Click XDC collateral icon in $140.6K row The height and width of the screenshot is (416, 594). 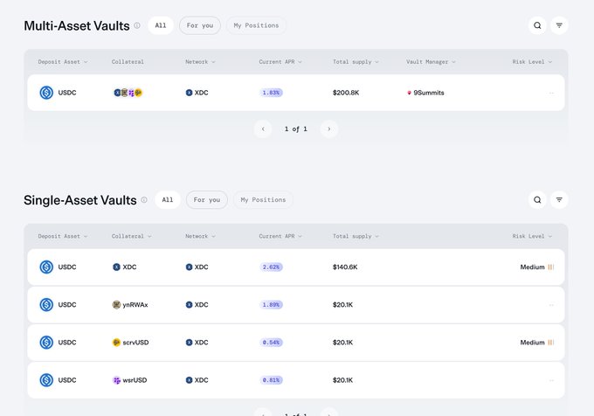pyautogui.click(x=117, y=267)
